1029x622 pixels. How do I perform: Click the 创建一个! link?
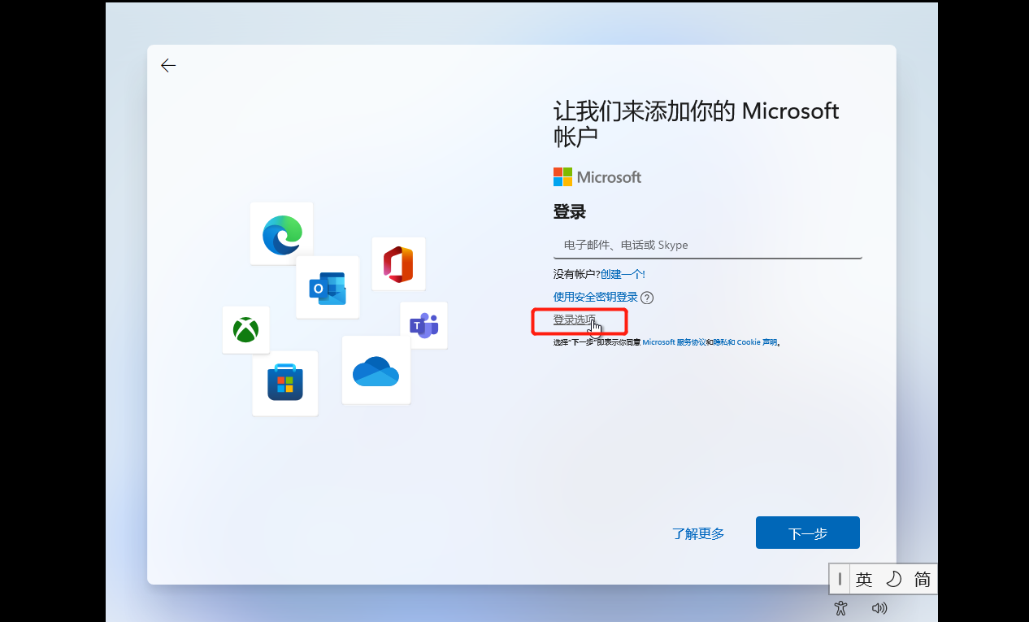(623, 274)
